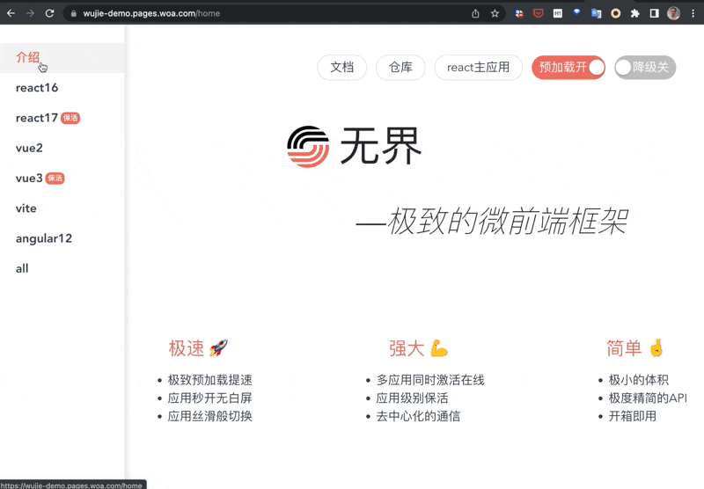This screenshot has width=704, height=489.
Task: Click the 无界 swirl logo
Action: point(308,147)
